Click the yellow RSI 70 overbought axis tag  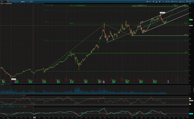click(190, 99)
